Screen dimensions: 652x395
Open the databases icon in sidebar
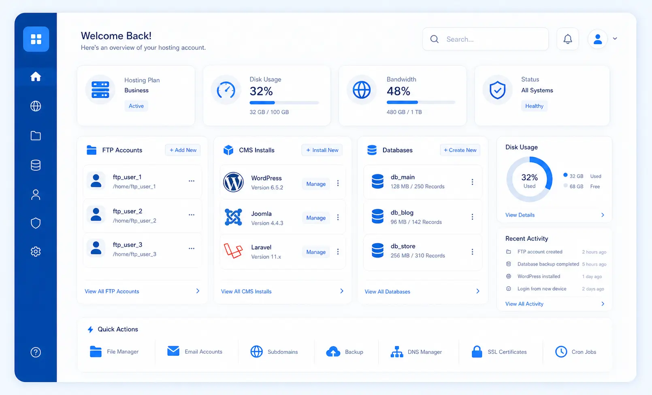36,165
